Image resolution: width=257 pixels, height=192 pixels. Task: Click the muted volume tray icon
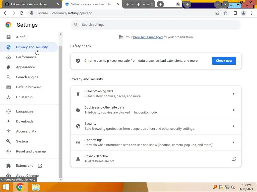tap(233, 187)
